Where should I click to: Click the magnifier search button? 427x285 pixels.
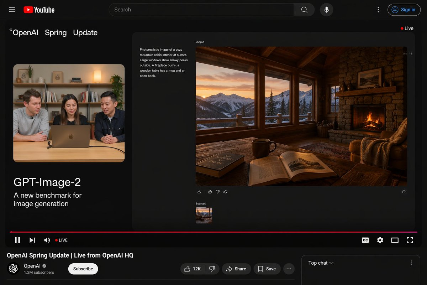tap(304, 10)
